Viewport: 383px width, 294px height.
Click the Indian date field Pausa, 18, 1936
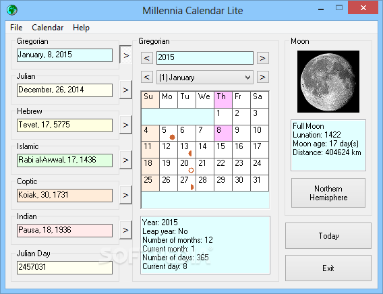click(65, 230)
